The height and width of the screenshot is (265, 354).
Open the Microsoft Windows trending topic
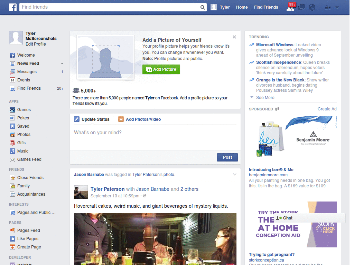[274, 45]
